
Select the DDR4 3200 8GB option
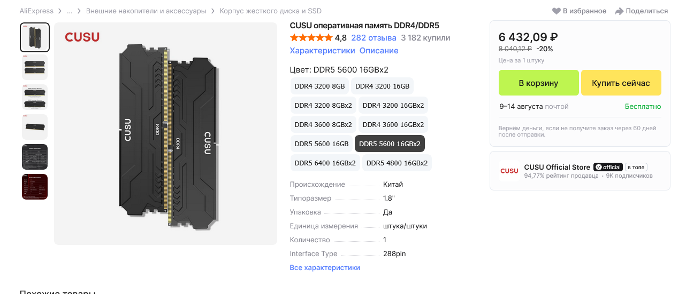coord(319,86)
